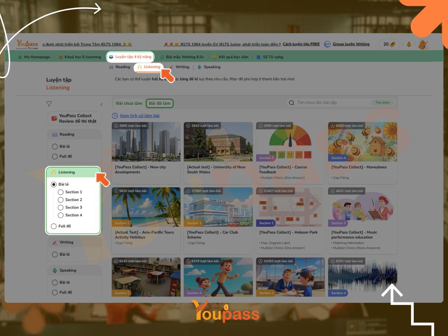Image resolution: width=448 pixels, height=336 pixels.
Task: Select Listening Section 3 radio button
Action: tap(61, 208)
